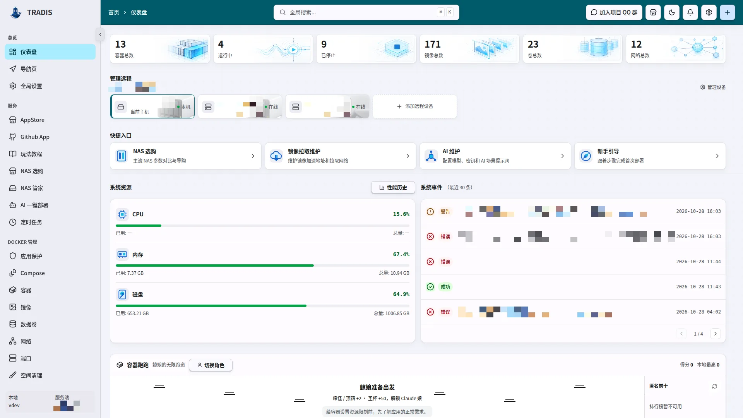The width and height of the screenshot is (743, 418).
Task: Click 管理设备 link
Action: click(x=713, y=87)
